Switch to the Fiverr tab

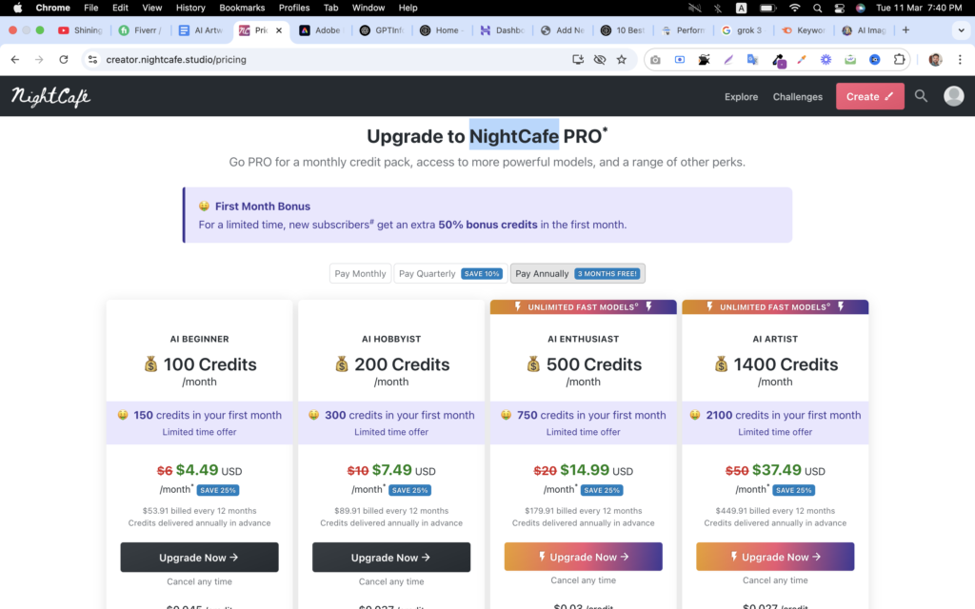tap(141, 30)
